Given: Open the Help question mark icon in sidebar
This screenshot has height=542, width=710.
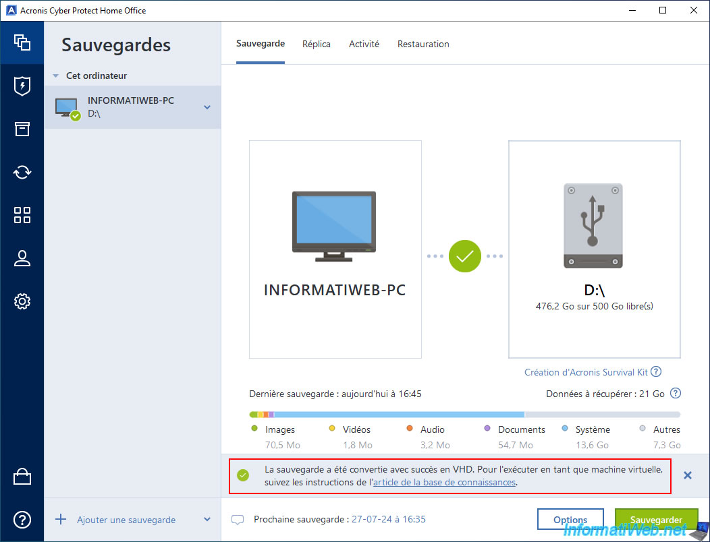Looking at the screenshot, I should [22, 519].
